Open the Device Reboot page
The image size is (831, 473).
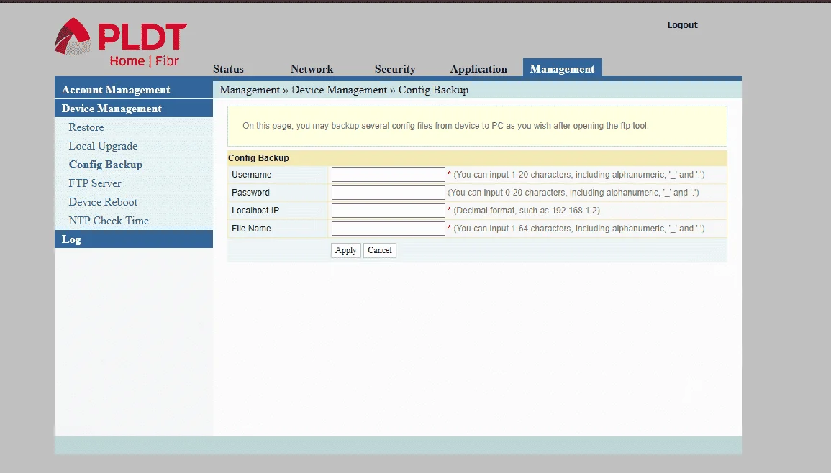103,202
